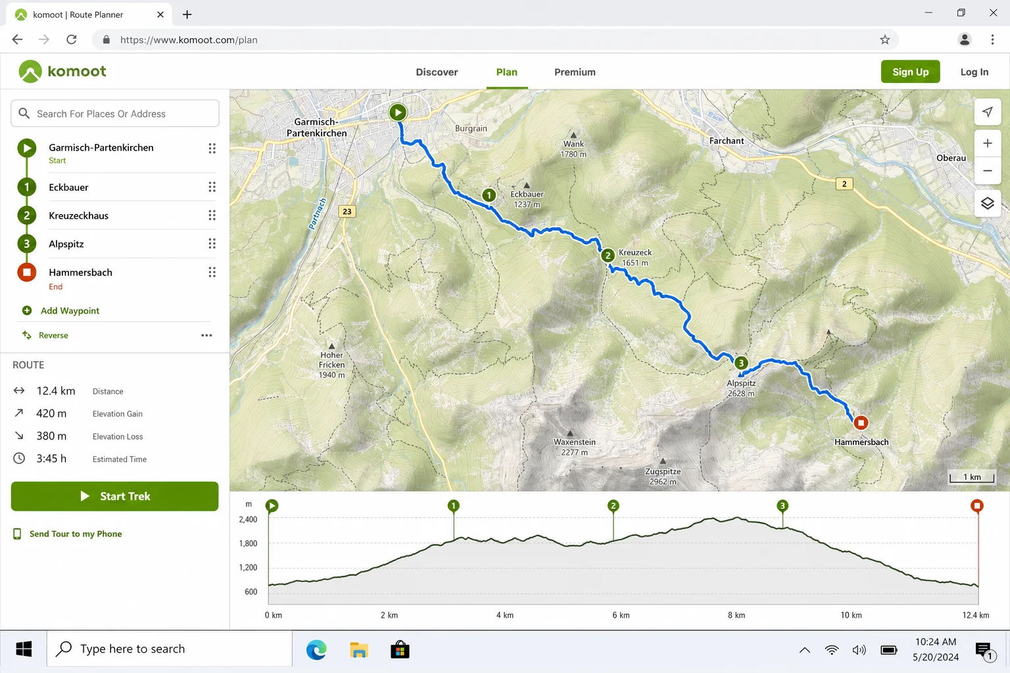Image resolution: width=1010 pixels, height=673 pixels.
Task: Click the 420 m elevation gain value
Action: tap(51, 413)
